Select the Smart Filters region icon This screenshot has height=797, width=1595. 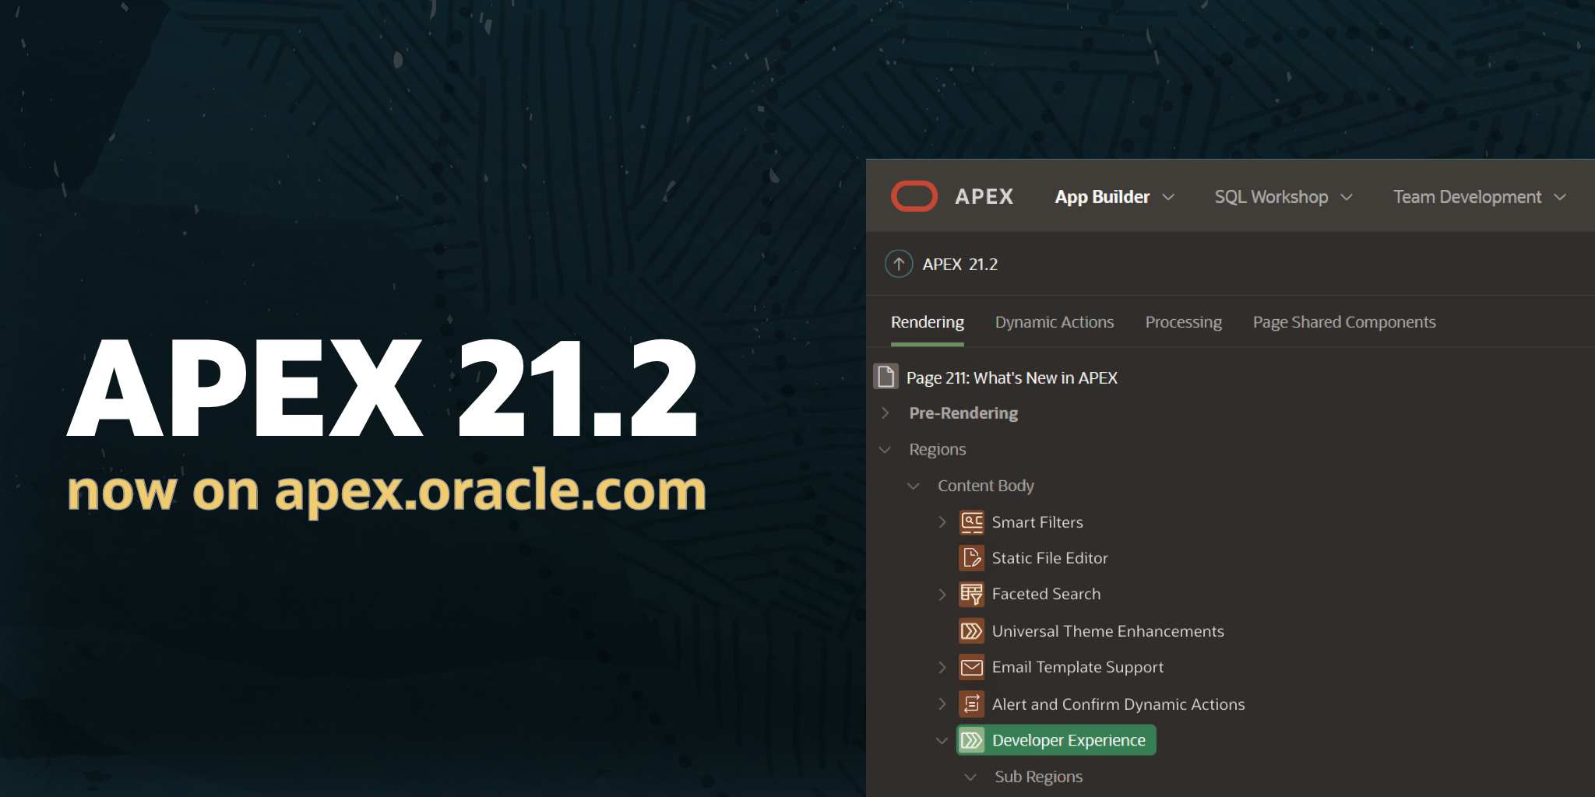[971, 522]
